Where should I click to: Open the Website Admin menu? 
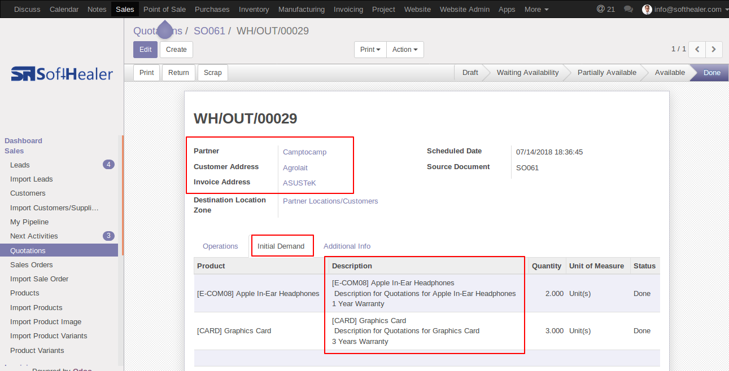coord(465,9)
